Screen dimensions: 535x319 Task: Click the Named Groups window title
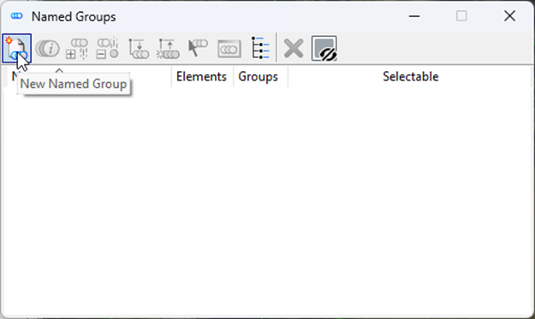coord(74,16)
